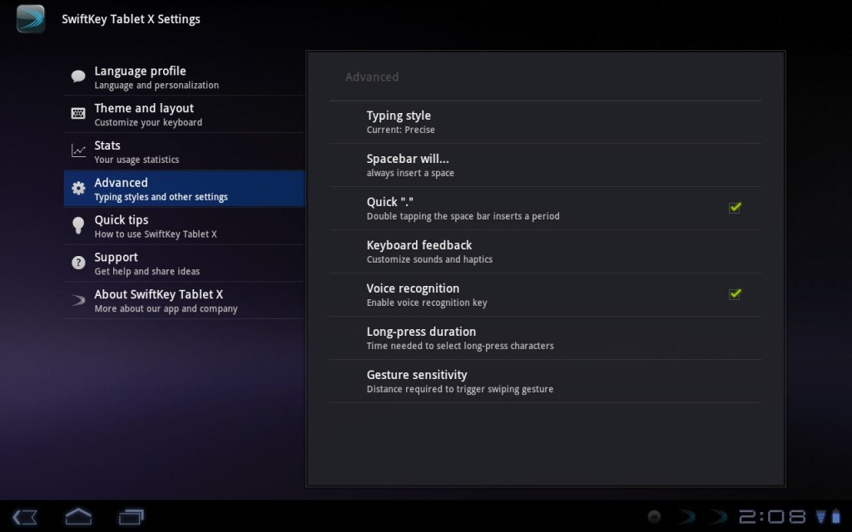This screenshot has height=532, width=852.
Task: Disable the Voice recognition checkbox
Action: (x=735, y=293)
